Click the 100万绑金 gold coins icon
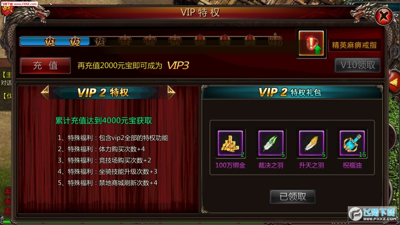 [230, 143]
